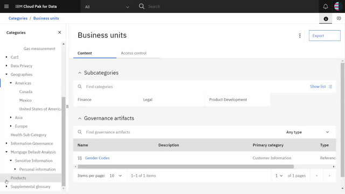Image resolution: width=345 pixels, height=194 pixels.
Task: Select Canada in the category tree
Action: point(26,92)
